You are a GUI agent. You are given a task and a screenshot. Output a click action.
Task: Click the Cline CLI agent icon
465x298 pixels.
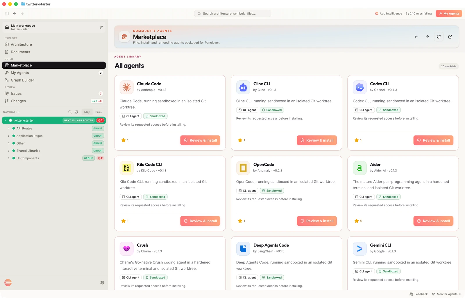[x=243, y=87]
